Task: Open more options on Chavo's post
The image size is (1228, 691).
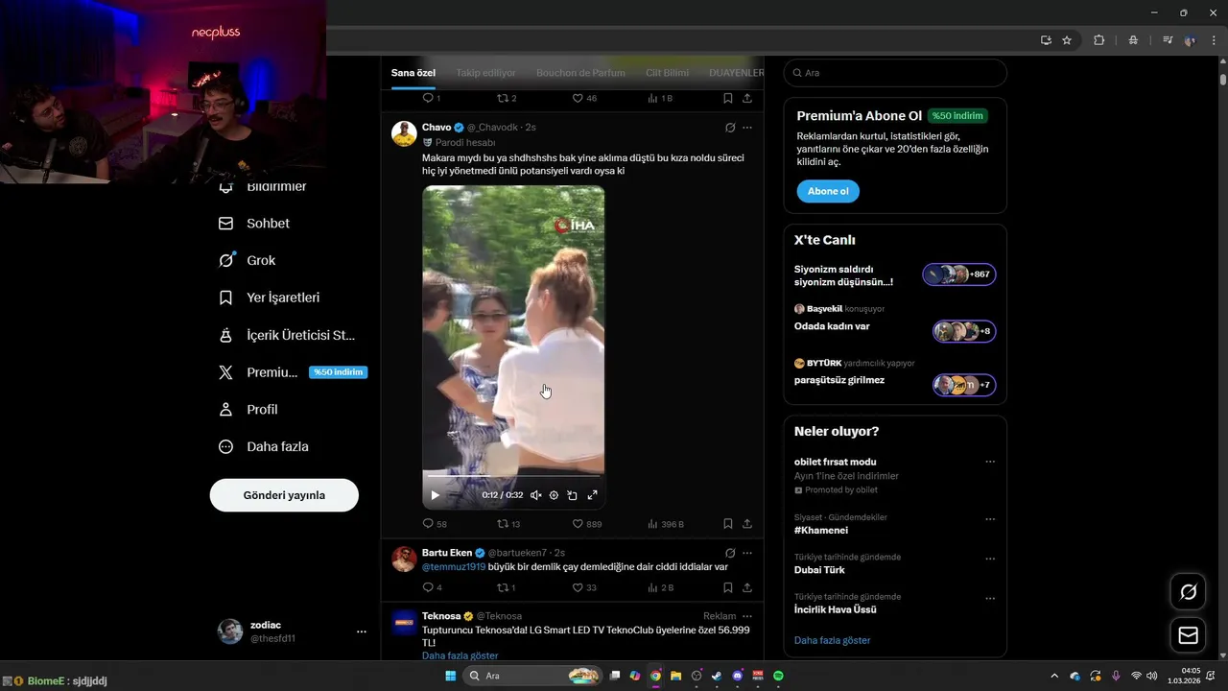Action: tap(747, 128)
